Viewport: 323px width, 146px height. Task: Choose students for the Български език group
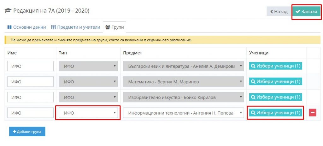(276, 66)
